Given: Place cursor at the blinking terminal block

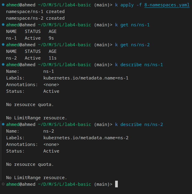Looking at the screenshot, I should tap(116, 184).
